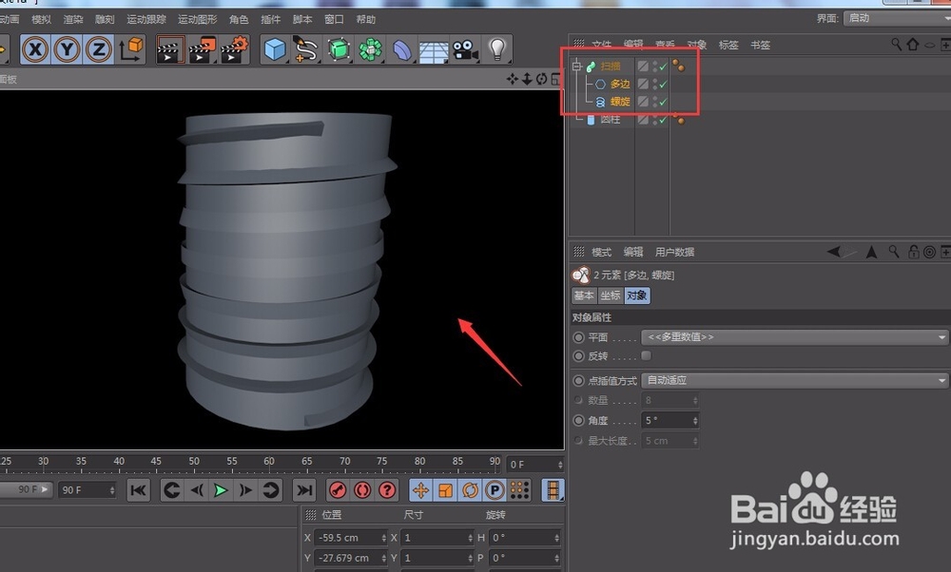Switch to the 基本 tab
Image resolution: width=951 pixels, height=572 pixels.
(x=584, y=296)
